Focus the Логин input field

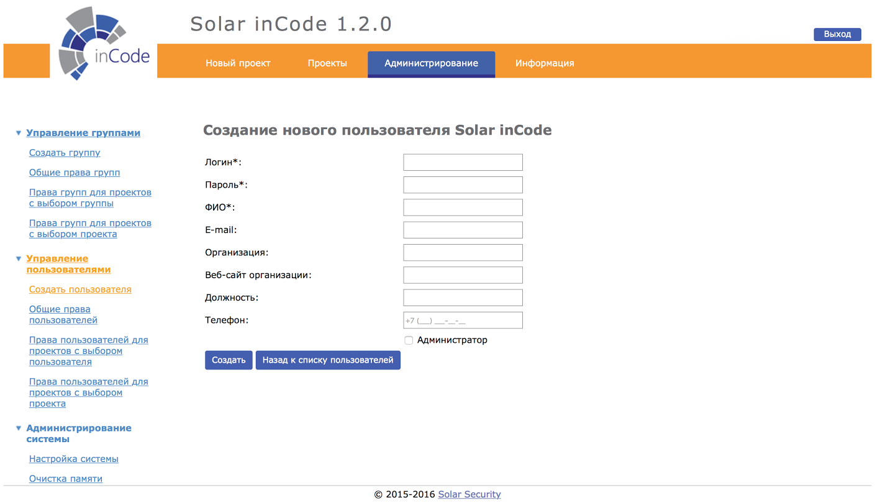(x=463, y=162)
